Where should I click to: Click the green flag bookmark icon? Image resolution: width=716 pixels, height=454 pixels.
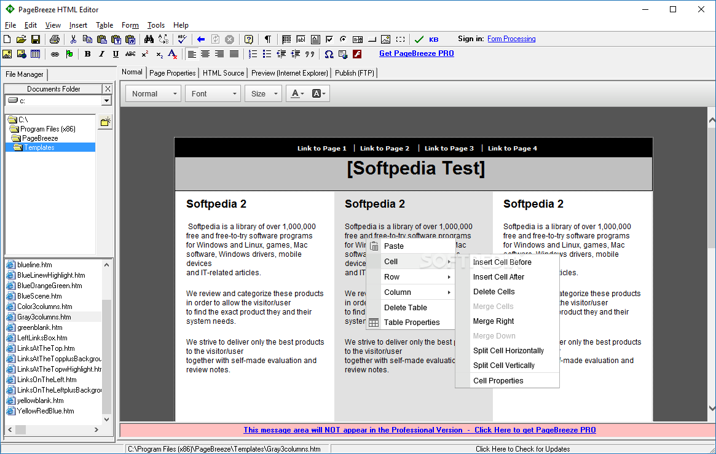click(x=69, y=54)
